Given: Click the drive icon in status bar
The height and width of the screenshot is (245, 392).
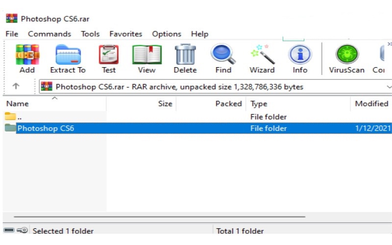Looking at the screenshot, I should coord(9,230).
